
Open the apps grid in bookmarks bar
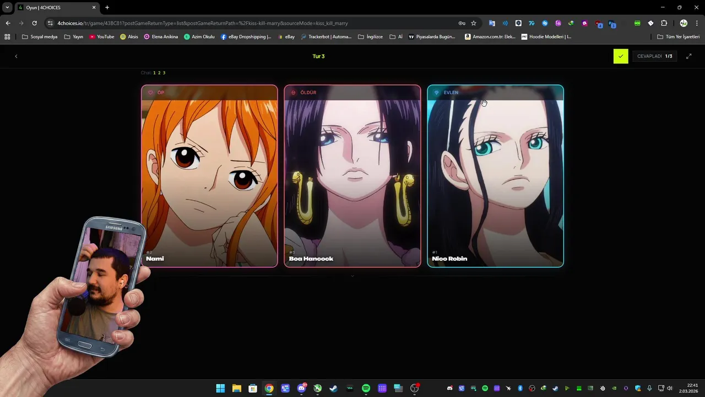7,37
